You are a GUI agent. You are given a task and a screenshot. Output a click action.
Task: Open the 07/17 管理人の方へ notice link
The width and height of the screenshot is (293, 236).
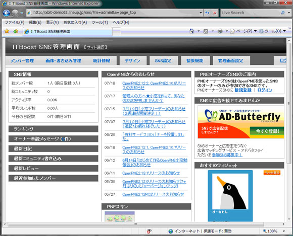tap(154, 98)
